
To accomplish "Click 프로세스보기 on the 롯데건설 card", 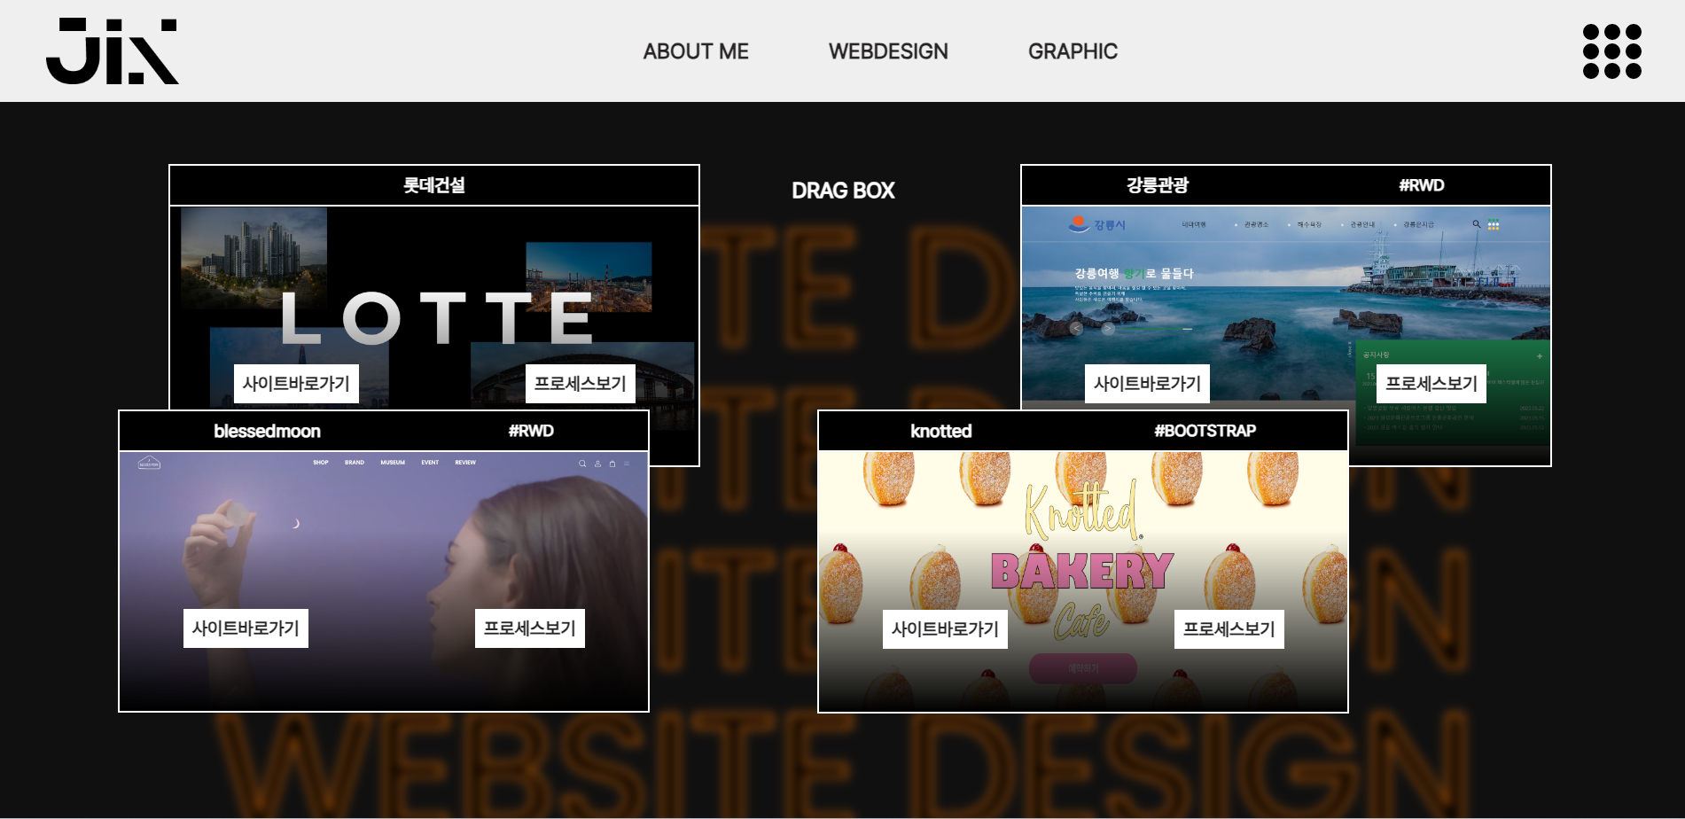I will coord(581,384).
